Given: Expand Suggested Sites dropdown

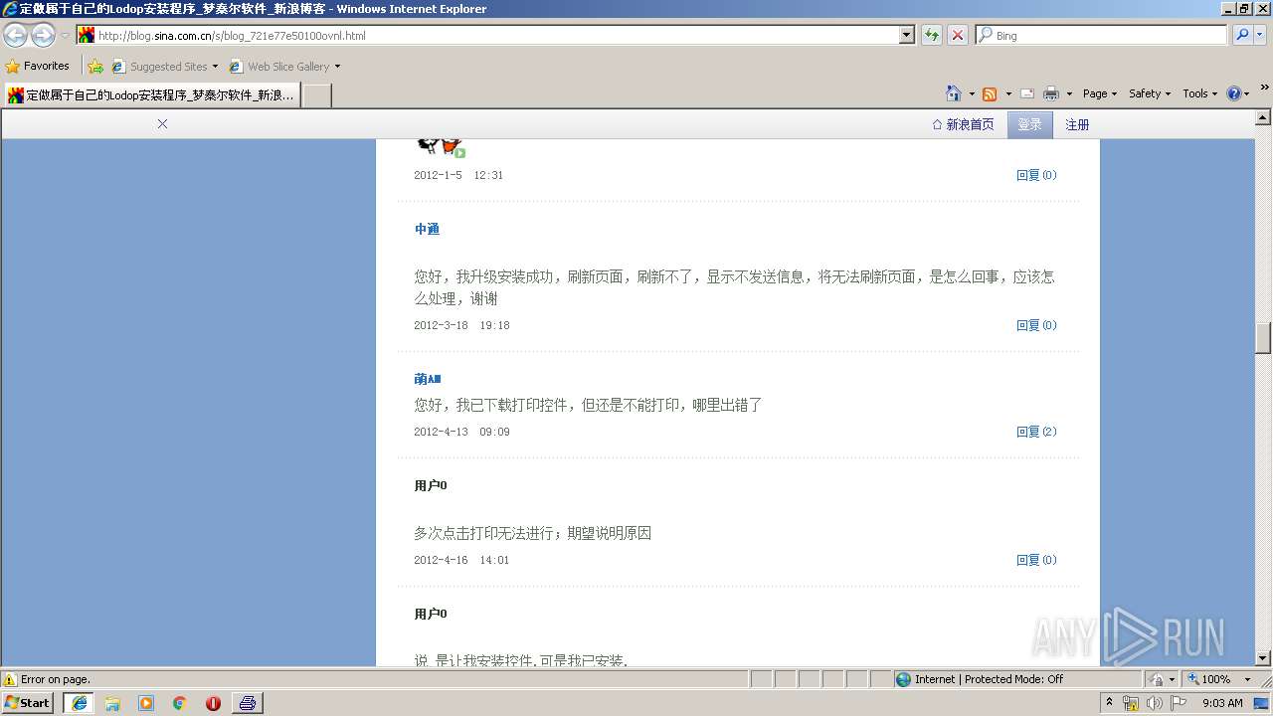Looking at the screenshot, I should click(215, 67).
